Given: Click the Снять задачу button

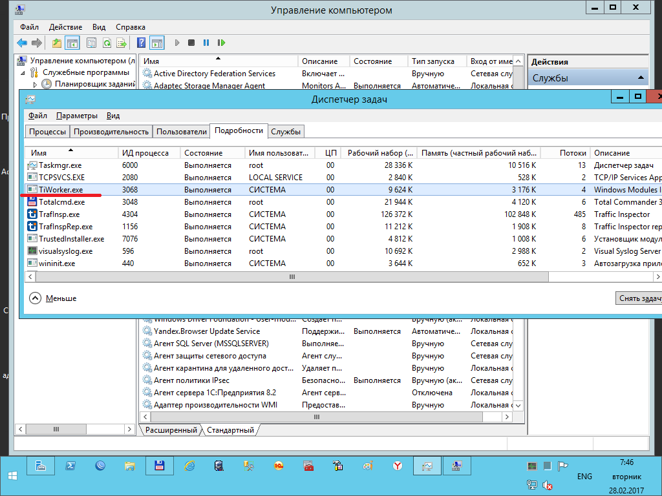Looking at the screenshot, I should (639, 298).
